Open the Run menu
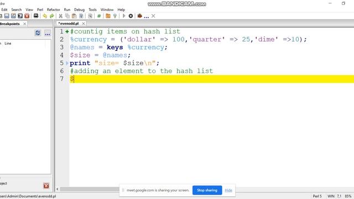Viewport: 354px width, 199px height. (67, 10)
